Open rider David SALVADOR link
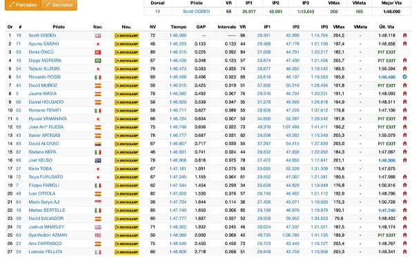The height and width of the screenshot is (258, 414). click(x=46, y=218)
